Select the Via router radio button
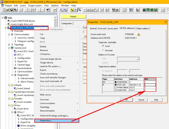Viewport: 169px width, 129px height. click(x=104, y=51)
